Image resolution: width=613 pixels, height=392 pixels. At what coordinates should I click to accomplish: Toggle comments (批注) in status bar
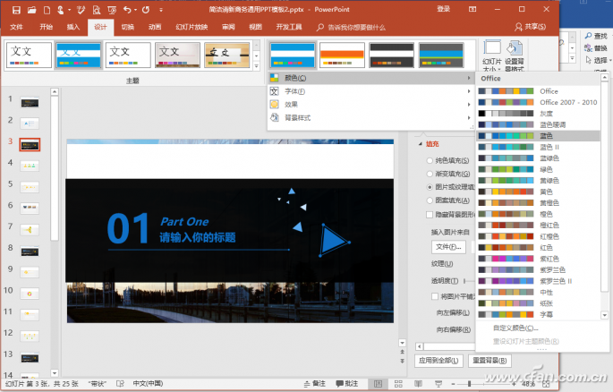(347, 384)
